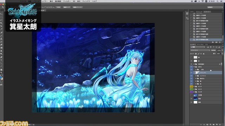Click the 画面サイズ button
This screenshot has height=126, width=225.
pyautogui.click(x=67, y=7)
